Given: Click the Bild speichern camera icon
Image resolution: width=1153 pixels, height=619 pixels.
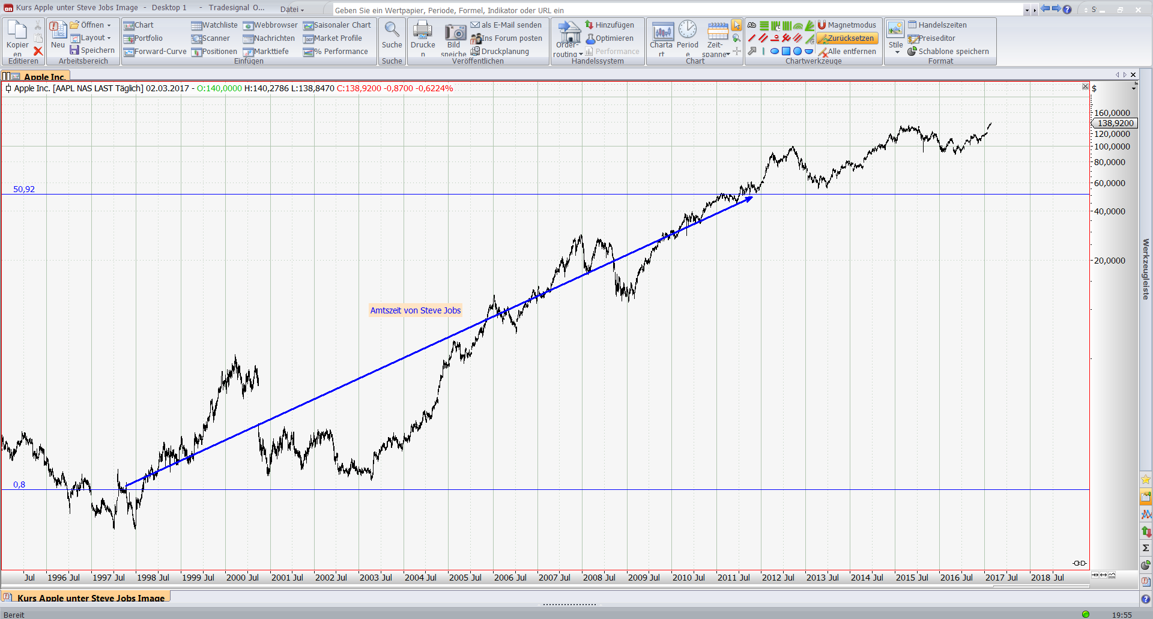Looking at the screenshot, I should [455, 33].
